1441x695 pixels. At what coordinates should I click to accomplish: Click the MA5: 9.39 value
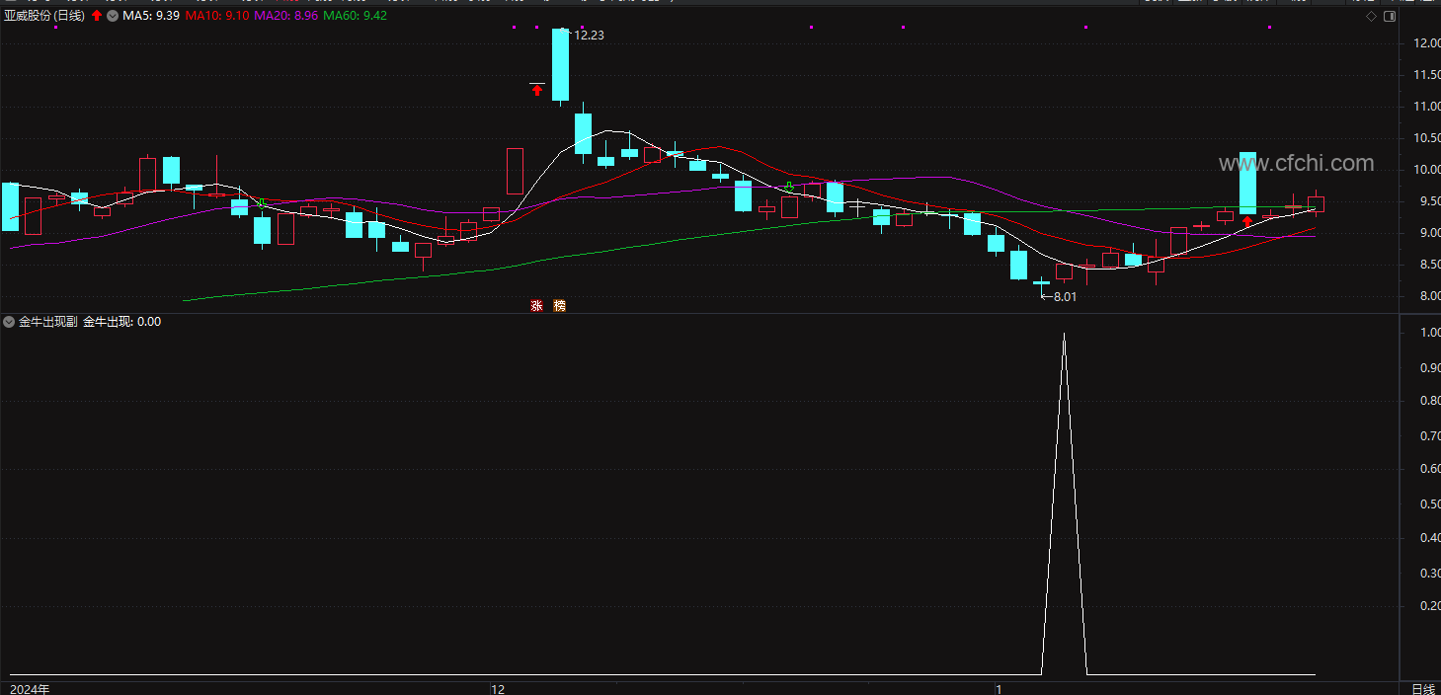(151, 16)
